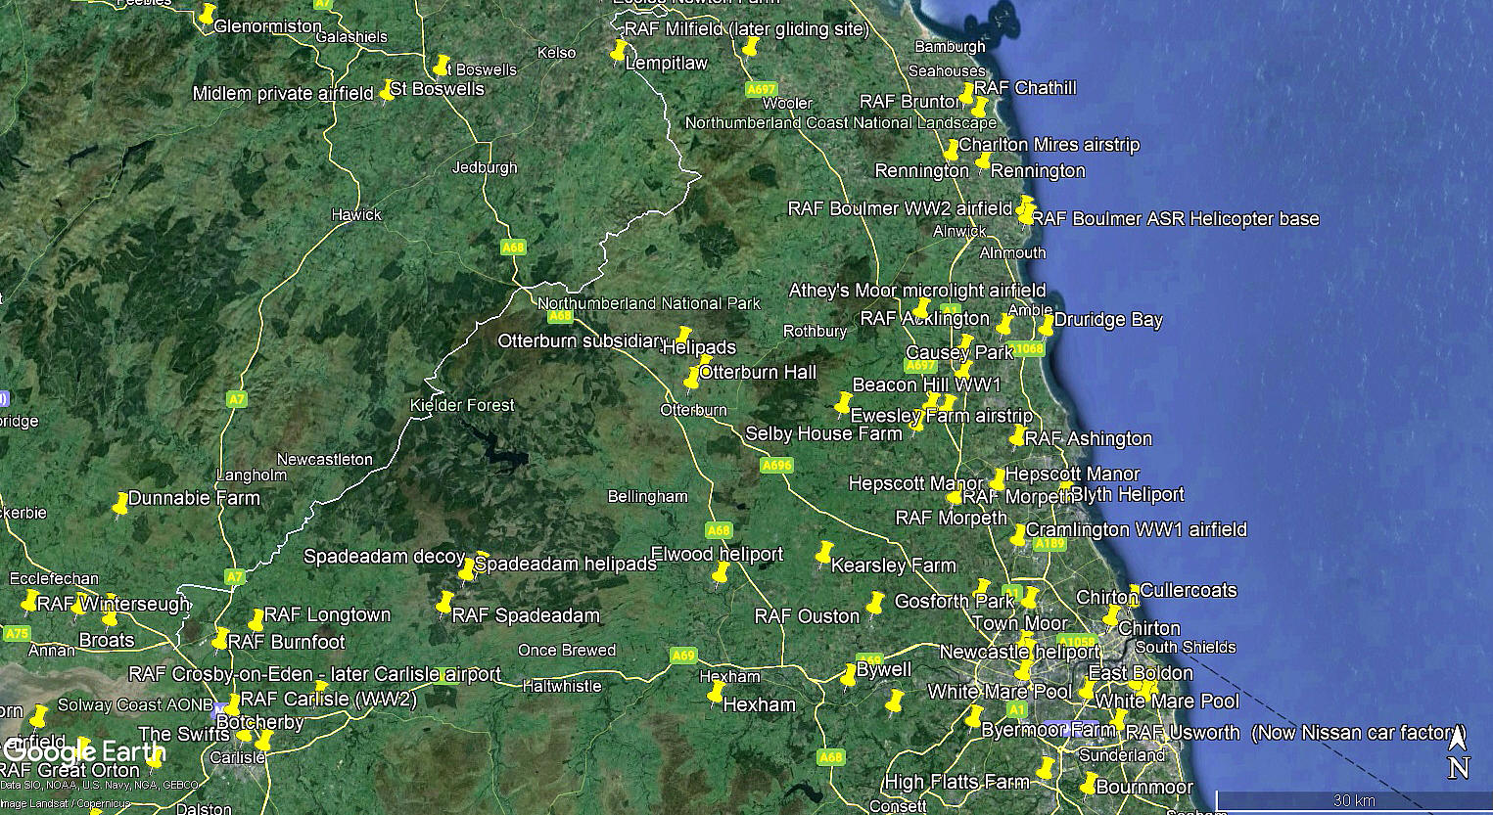The width and height of the screenshot is (1493, 815).
Task: Select the Once Brewed label
Action: pos(567,650)
